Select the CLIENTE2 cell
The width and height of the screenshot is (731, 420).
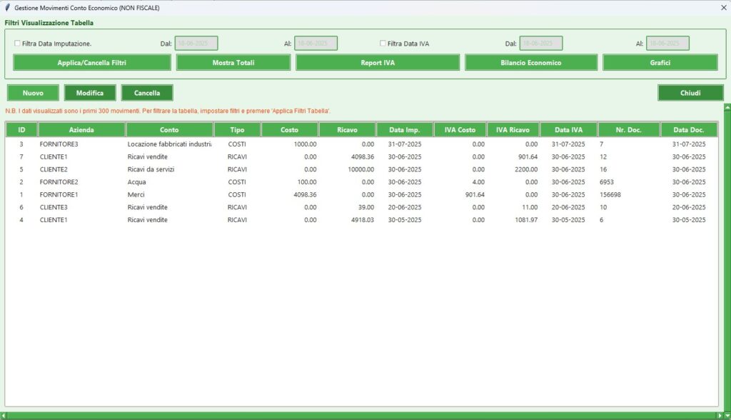pyautogui.click(x=54, y=169)
